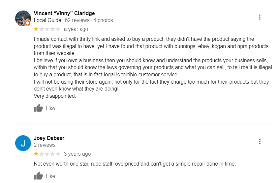Click the orange Local Guide badge on Vincent's avatar
The image size is (277, 183).
(x=28, y=23)
